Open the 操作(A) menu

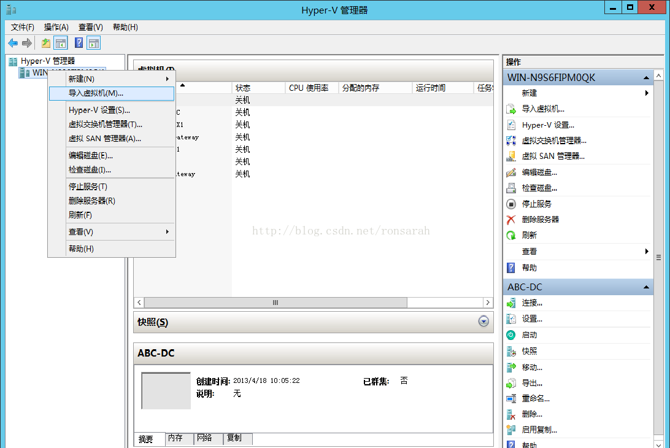point(56,27)
